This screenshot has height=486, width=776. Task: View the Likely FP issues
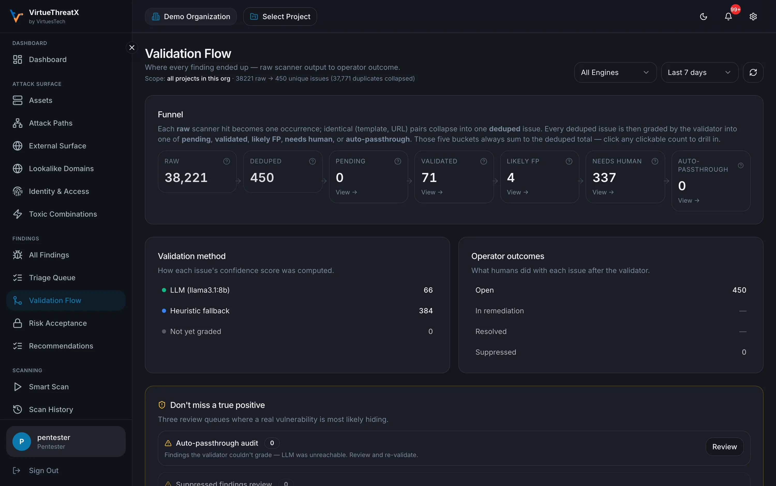click(x=517, y=192)
